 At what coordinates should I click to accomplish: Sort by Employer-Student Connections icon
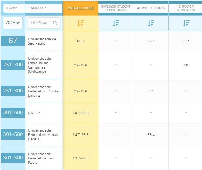point(116,23)
